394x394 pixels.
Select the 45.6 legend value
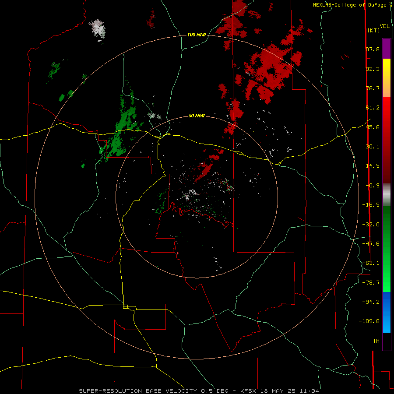(x=373, y=127)
